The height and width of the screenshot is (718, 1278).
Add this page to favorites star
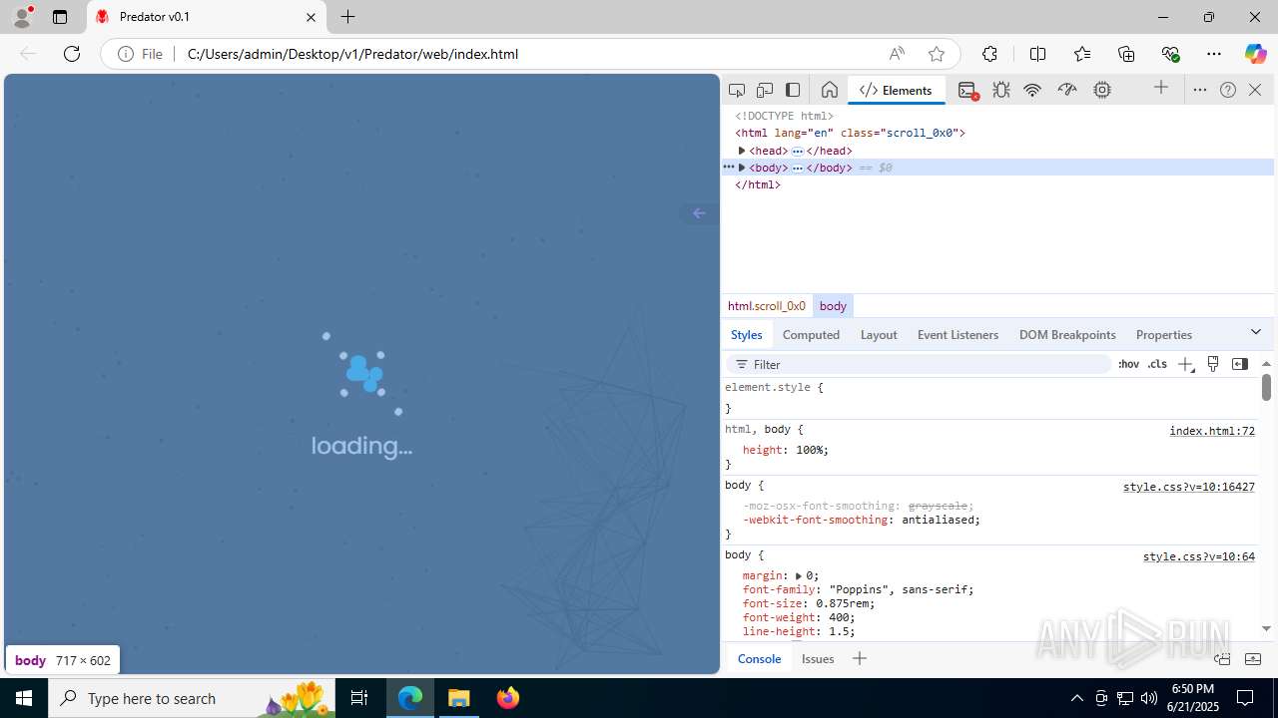(x=936, y=54)
